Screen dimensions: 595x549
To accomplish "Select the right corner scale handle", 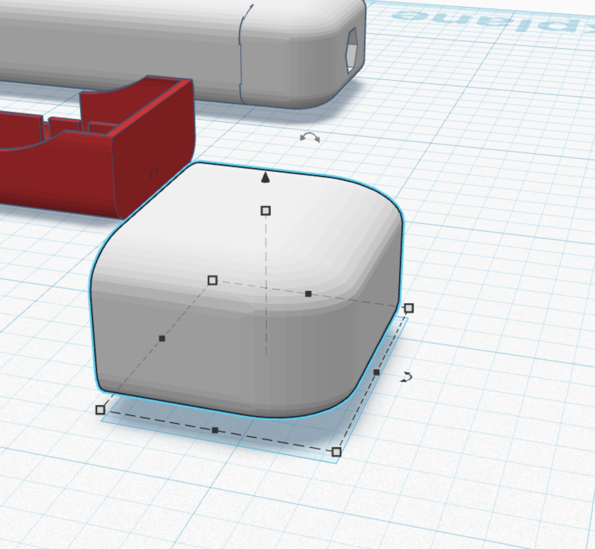I will click(x=409, y=308).
